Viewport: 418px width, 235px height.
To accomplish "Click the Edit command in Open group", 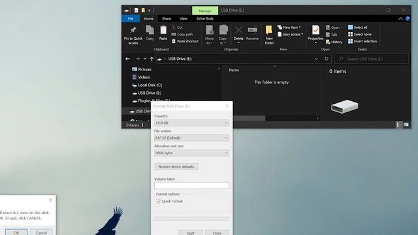I will tap(331, 35).
